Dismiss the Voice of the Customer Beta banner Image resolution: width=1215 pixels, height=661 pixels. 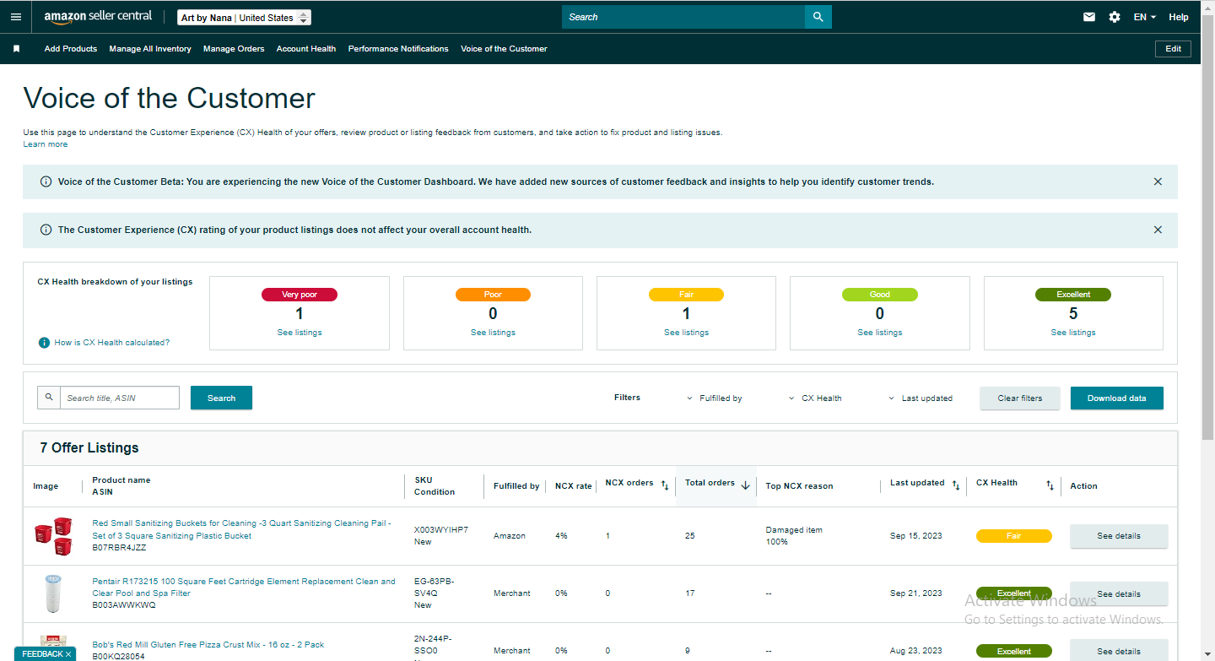(1158, 182)
